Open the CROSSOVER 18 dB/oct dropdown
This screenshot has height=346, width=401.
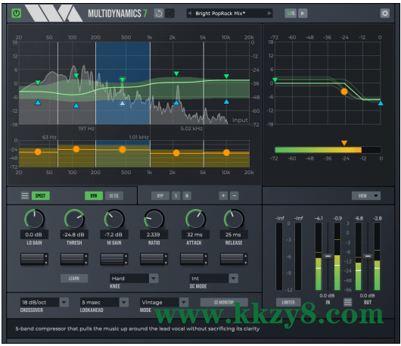[x=44, y=302]
